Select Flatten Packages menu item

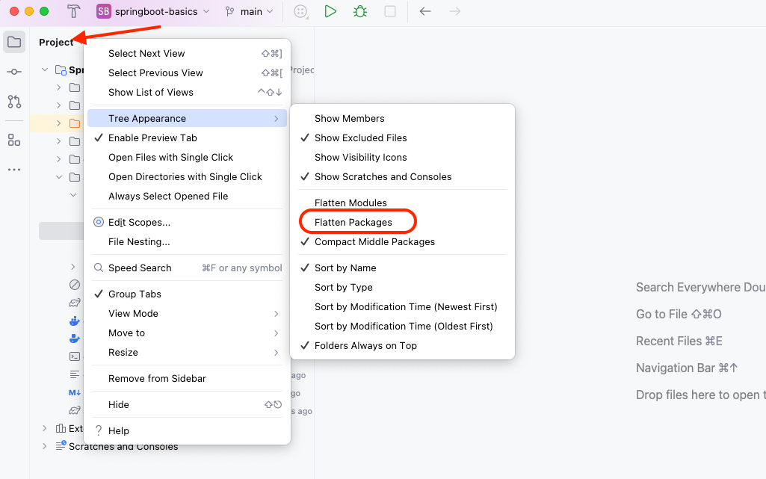pyautogui.click(x=353, y=222)
